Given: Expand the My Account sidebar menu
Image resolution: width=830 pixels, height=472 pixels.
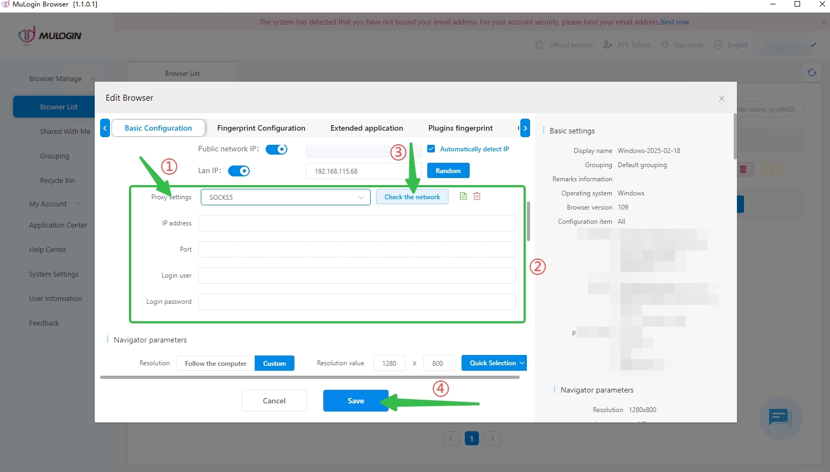Looking at the screenshot, I should pos(54,204).
